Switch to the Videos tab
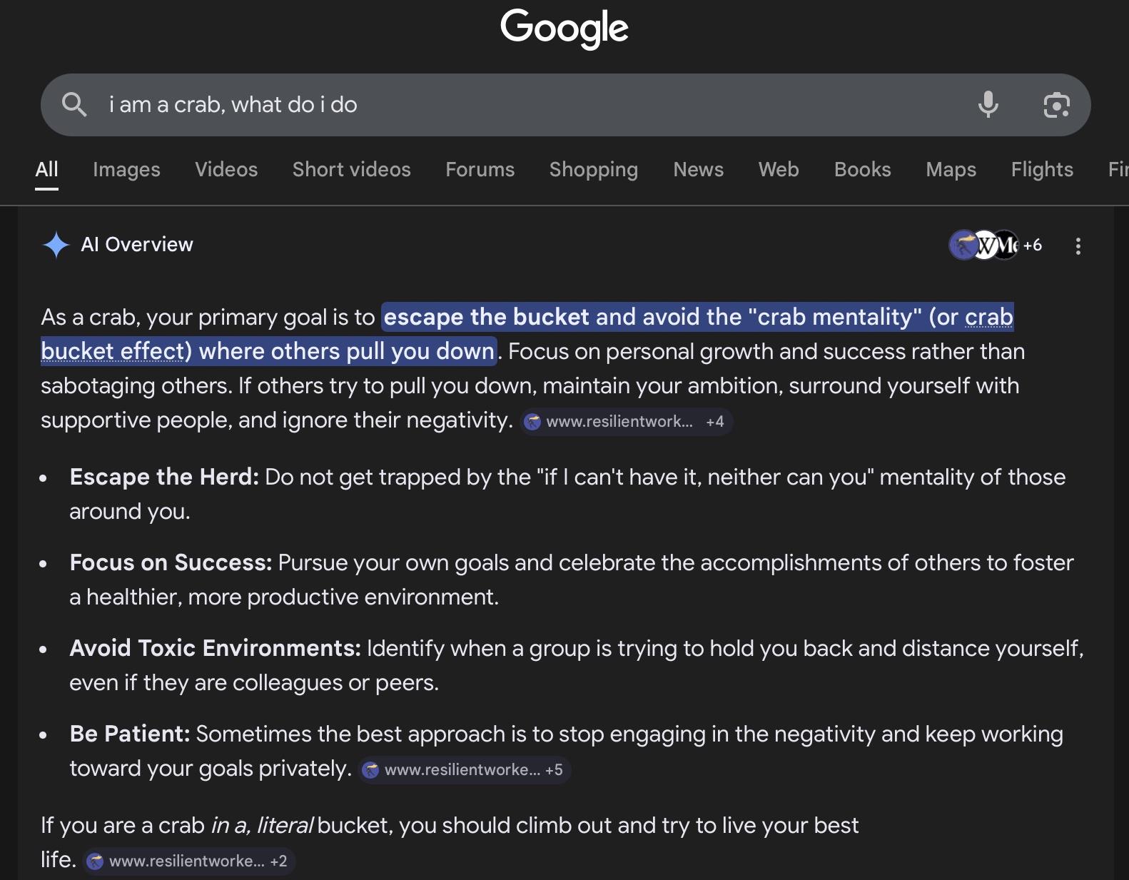This screenshot has width=1129, height=880. click(x=226, y=170)
